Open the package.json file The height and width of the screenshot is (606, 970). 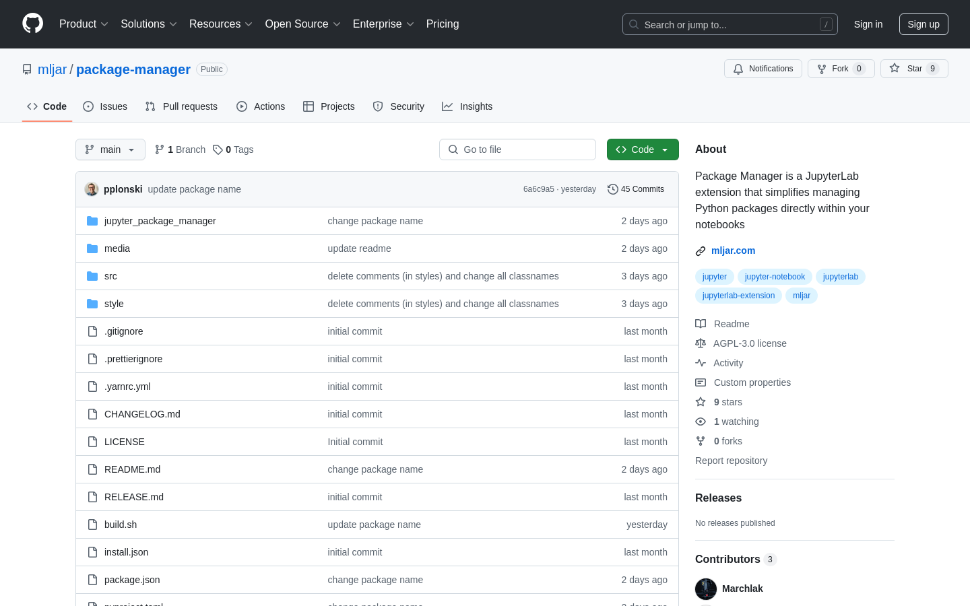(x=132, y=580)
